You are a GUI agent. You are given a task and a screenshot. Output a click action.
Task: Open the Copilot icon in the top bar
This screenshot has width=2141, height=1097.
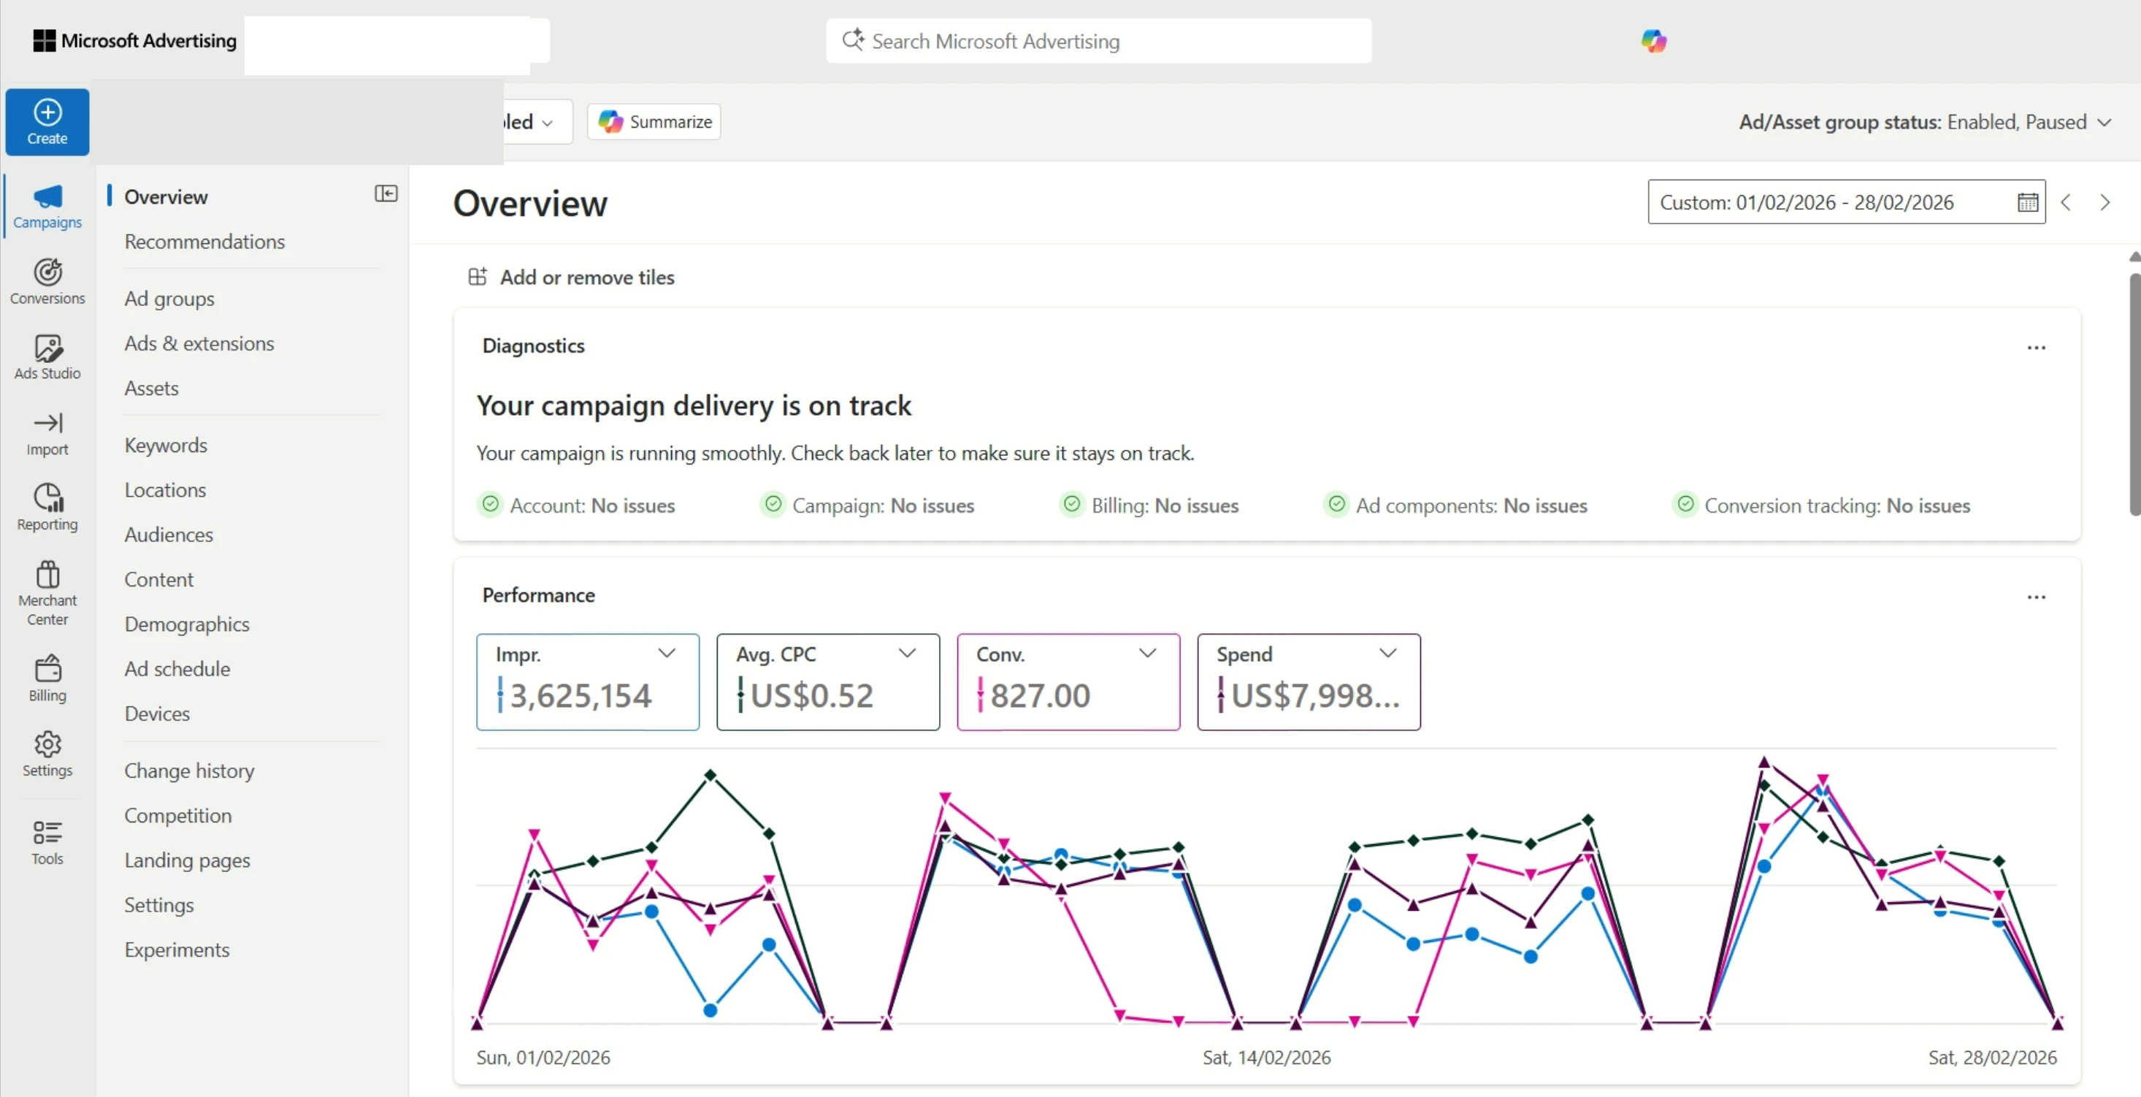[x=1654, y=41]
